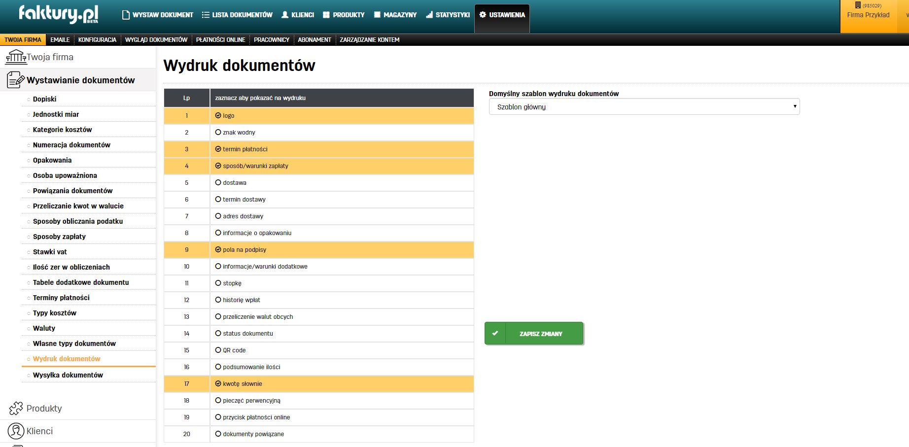Open Ustawienia via the gear icon
This screenshot has height=447, width=909.
pos(483,15)
